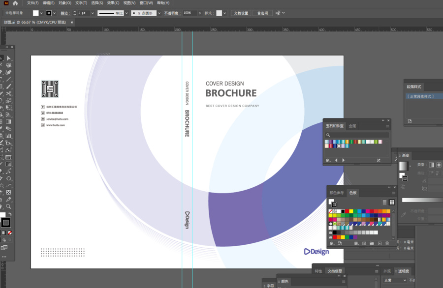443x288 pixels.
Task: Activate the stroke box in toolbox
Action: (x=5, y=223)
